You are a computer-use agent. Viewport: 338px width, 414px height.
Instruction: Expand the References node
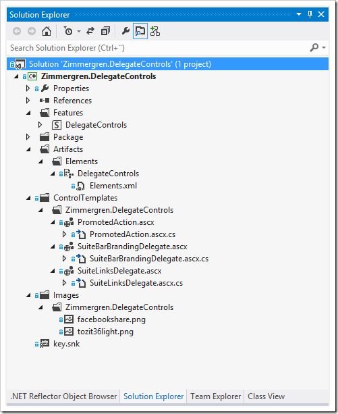pos(28,101)
